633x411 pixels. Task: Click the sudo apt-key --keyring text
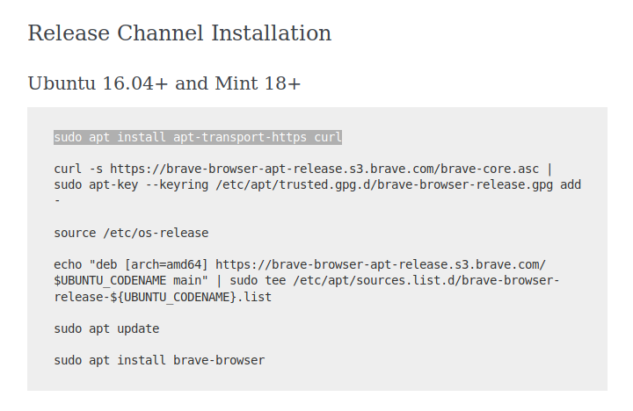[131, 184]
